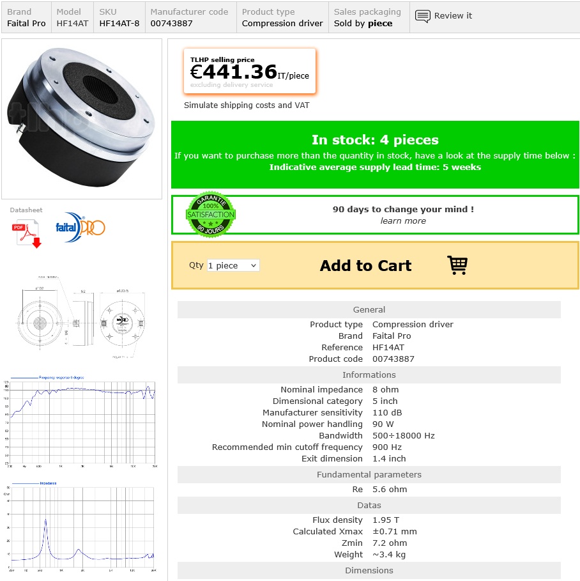
Task: Click the Flux density 1.95 T value
Action: pyautogui.click(x=386, y=520)
